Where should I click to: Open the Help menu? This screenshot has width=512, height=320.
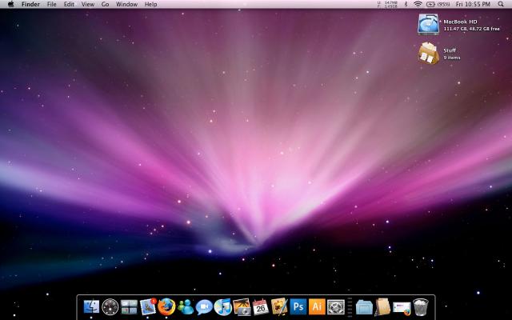coord(150,4)
